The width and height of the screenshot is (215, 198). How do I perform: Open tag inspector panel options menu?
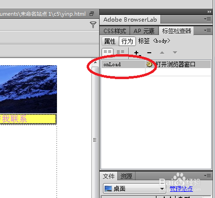pyautogui.click(x=208, y=31)
